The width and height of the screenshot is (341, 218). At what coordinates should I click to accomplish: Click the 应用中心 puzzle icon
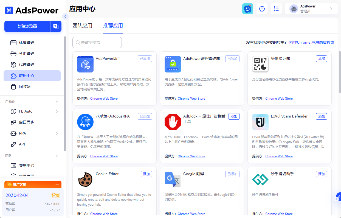point(13,76)
